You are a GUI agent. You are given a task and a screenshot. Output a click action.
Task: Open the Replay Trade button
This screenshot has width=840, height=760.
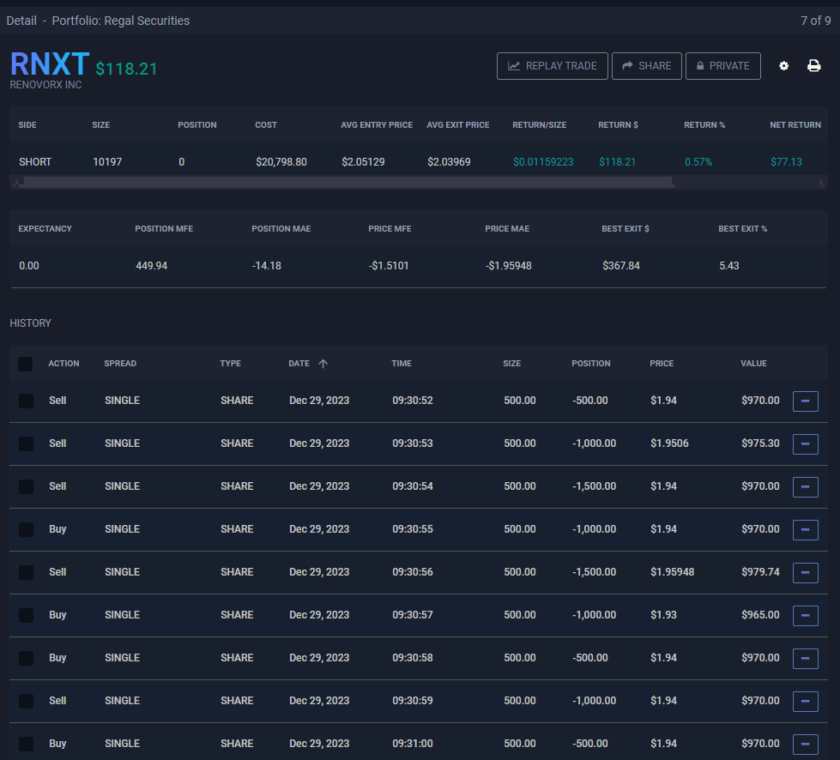pyautogui.click(x=552, y=66)
